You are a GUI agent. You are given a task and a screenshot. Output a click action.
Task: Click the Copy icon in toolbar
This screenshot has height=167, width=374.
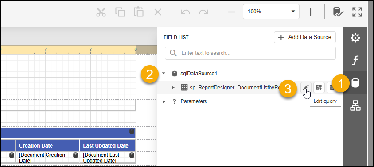(120, 12)
